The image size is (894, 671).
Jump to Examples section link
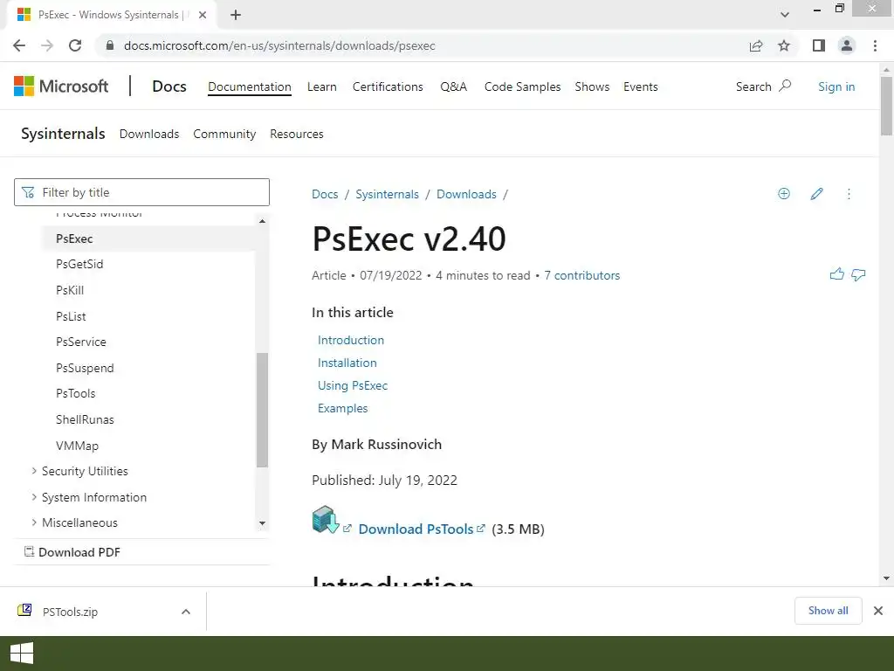[342, 408]
